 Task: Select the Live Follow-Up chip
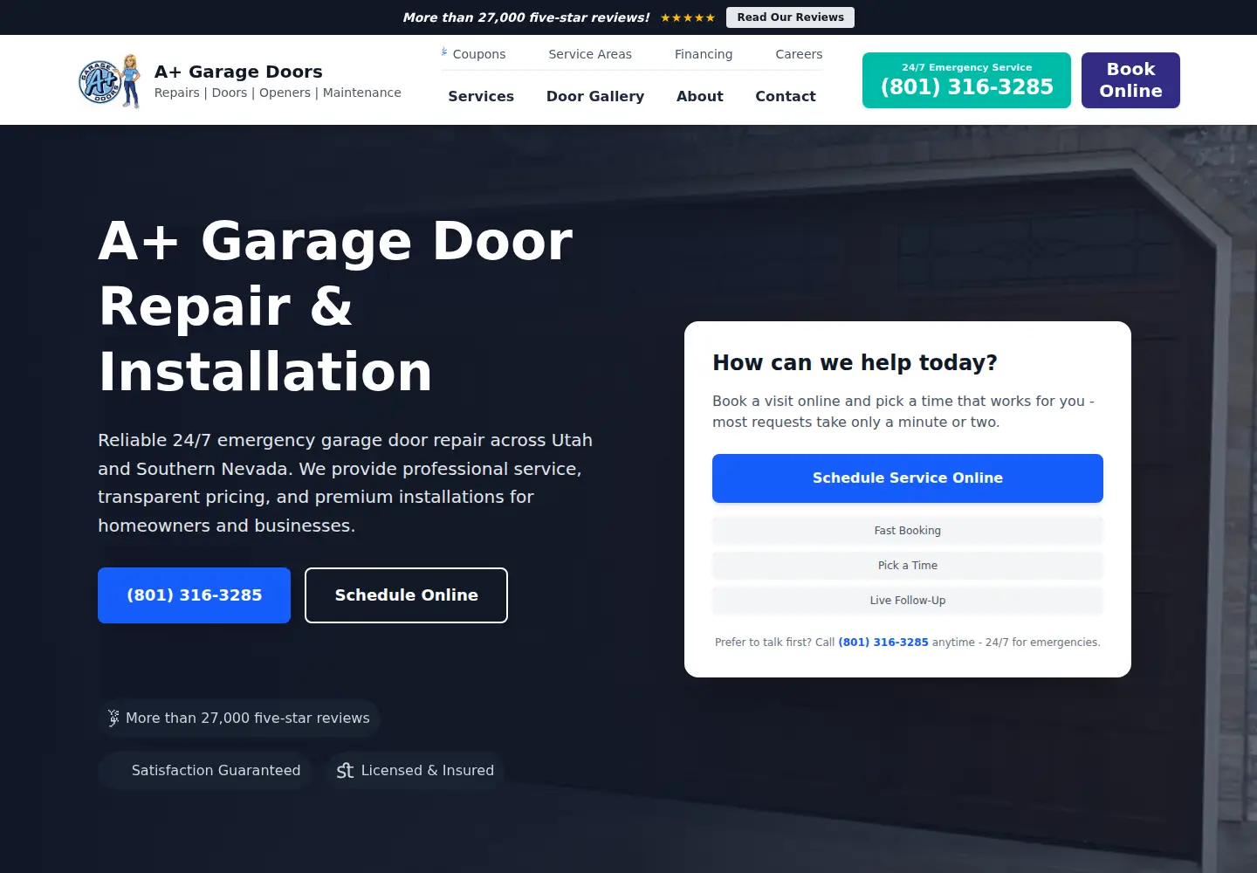click(908, 601)
